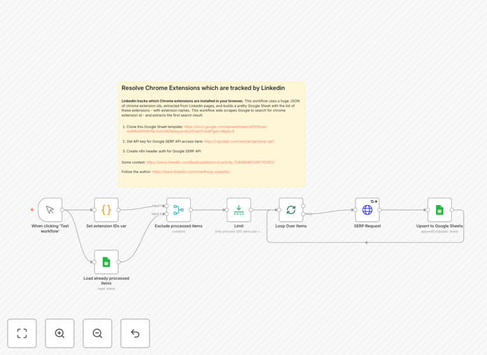Click the fit-to-view canvas button

point(22,333)
